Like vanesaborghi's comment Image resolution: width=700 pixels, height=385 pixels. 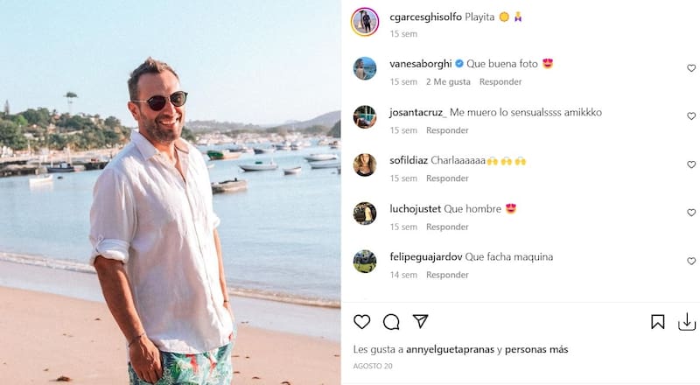[x=691, y=68]
